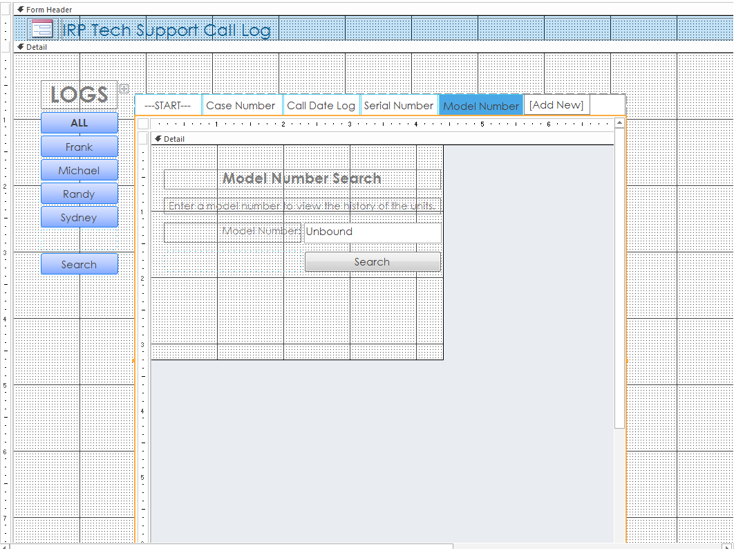The image size is (734, 549).
Task: Click the subform Detail section bar
Action: click(x=382, y=139)
